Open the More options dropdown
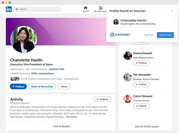The height and width of the screenshot is (133, 179). tap(64, 86)
